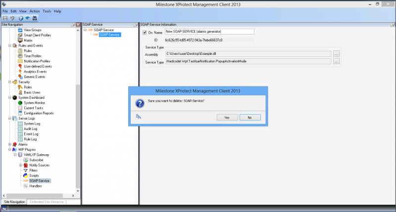Confirm deletion with Yes button

(x=227, y=118)
